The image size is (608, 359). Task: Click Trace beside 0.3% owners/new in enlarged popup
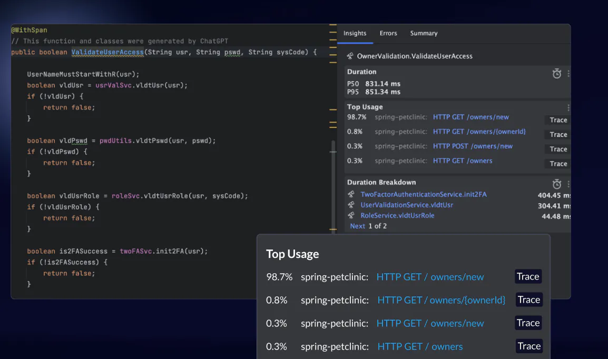click(x=528, y=323)
